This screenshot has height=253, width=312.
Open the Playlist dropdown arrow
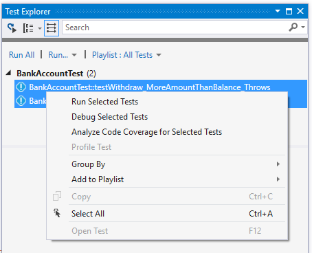159,55
